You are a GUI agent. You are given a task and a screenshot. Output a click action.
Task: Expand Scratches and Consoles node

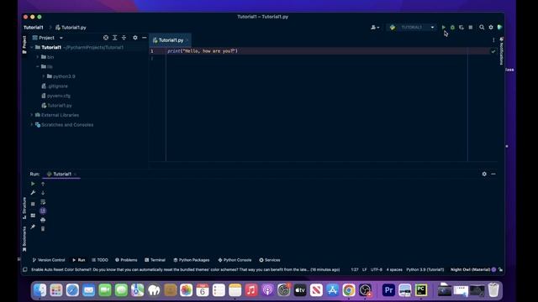point(32,125)
